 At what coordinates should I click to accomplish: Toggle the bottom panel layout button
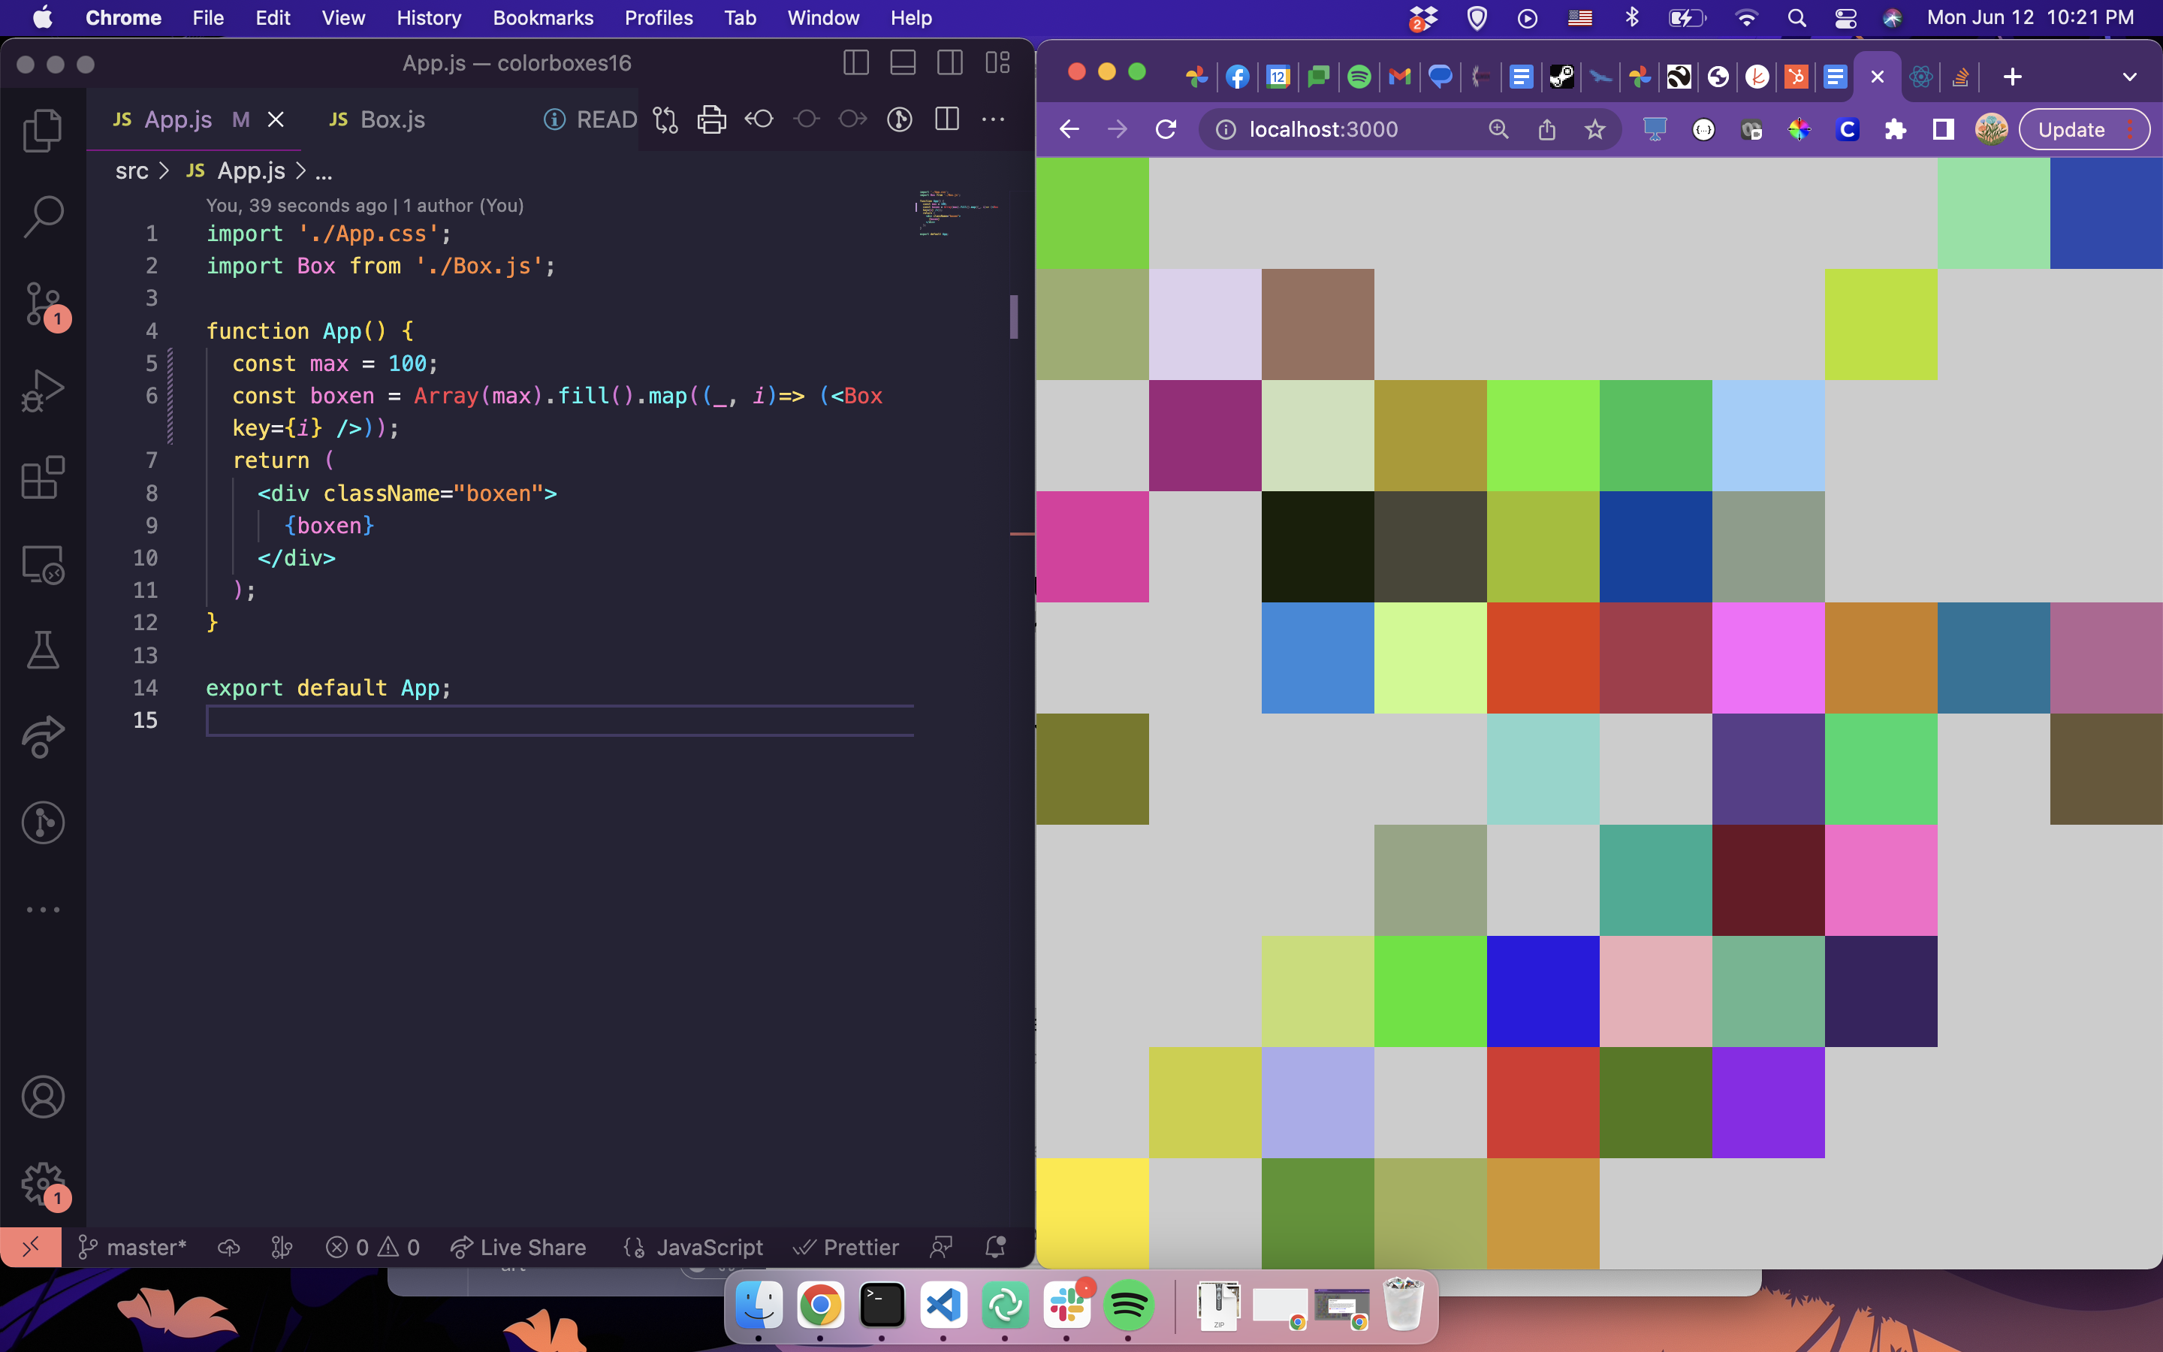click(903, 64)
